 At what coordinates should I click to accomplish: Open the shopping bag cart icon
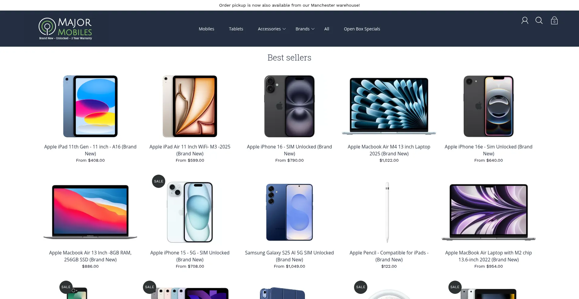(x=554, y=20)
